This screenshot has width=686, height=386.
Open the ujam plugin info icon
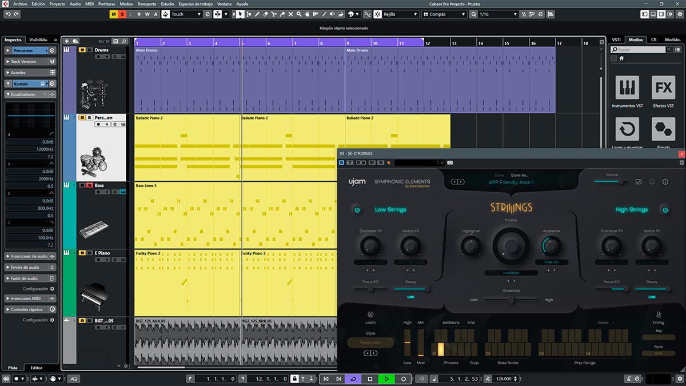tap(665, 182)
